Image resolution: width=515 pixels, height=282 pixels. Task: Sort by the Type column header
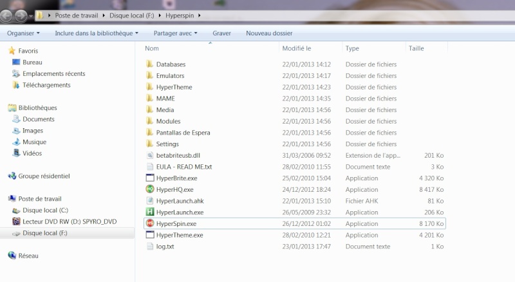pyautogui.click(x=352, y=48)
